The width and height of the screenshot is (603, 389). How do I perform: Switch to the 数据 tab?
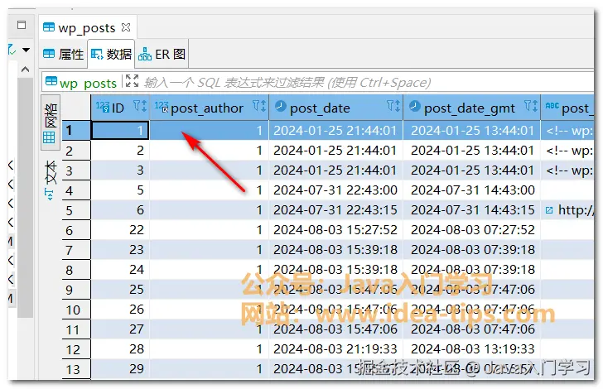coord(112,54)
